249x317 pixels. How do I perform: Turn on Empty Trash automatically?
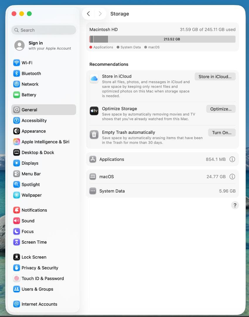tap(221, 133)
